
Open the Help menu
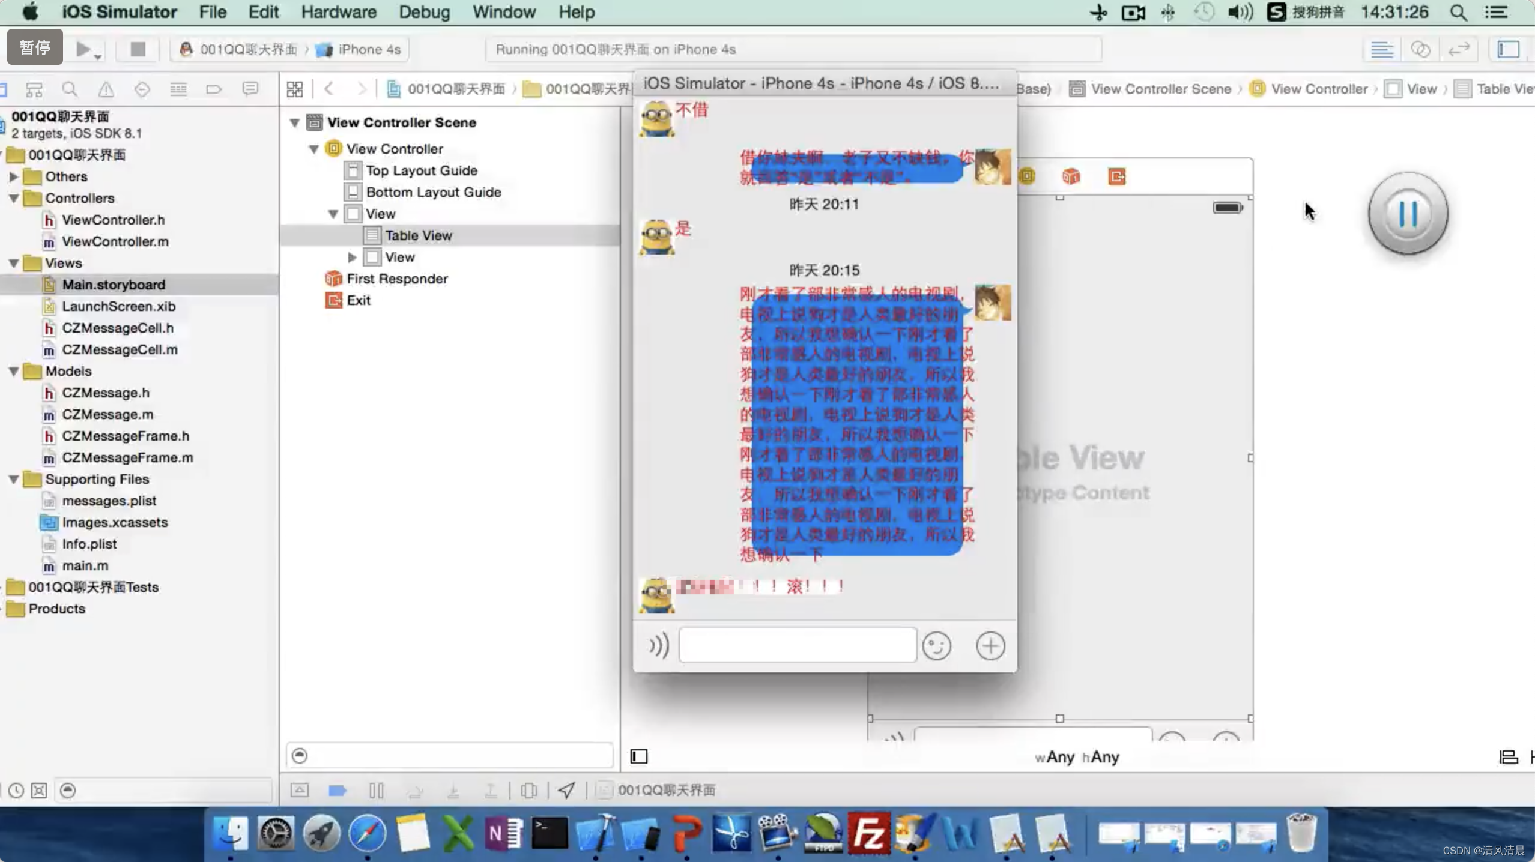[577, 12]
